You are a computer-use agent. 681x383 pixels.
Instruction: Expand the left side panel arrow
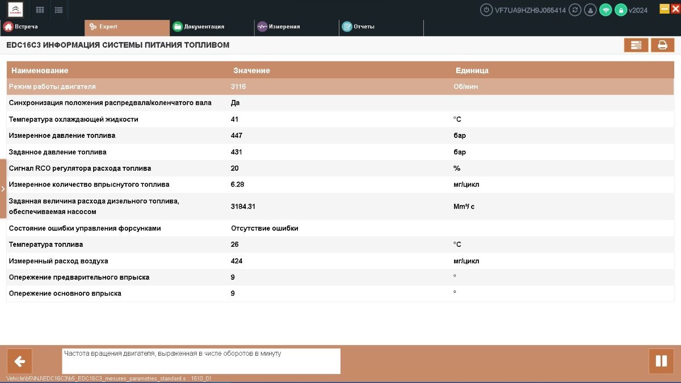pos(3,189)
